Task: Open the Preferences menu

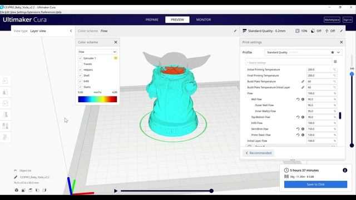Action: pyautogui.click(x=48, y=12)
